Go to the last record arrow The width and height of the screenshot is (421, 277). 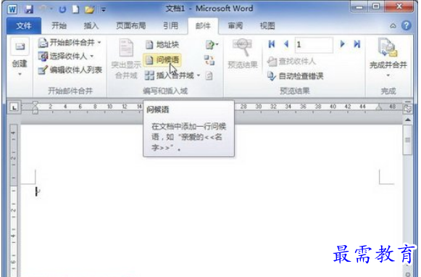pos(357,44)
